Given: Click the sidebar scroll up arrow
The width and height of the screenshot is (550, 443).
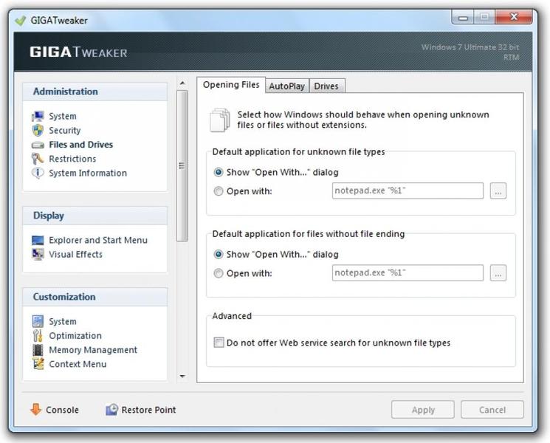Looking at the screenshot, I should point(182,83).
